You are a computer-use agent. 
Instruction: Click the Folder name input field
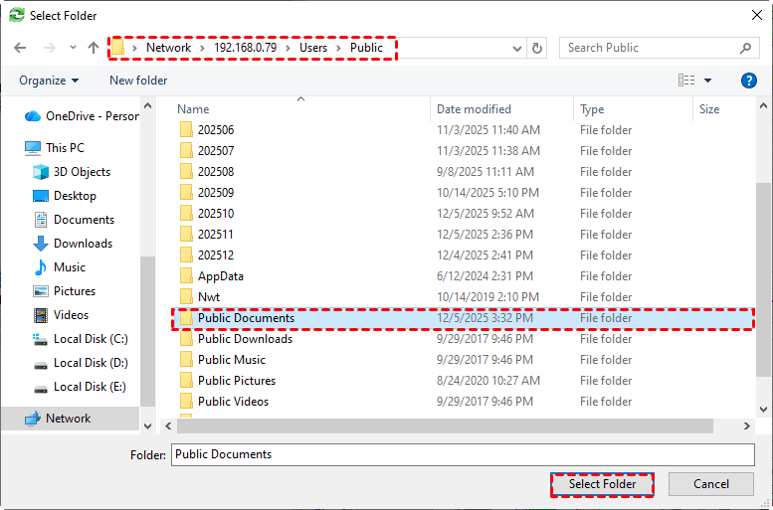click(x=463, y=454)
